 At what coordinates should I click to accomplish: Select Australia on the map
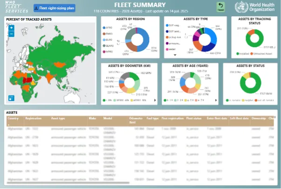click(x=72, y=98)
